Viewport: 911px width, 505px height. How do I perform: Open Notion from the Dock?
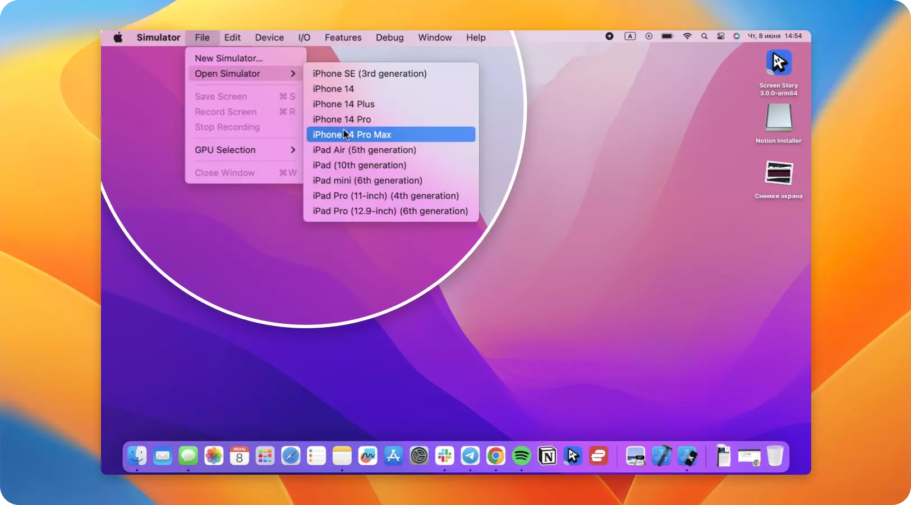click(547, 456)
